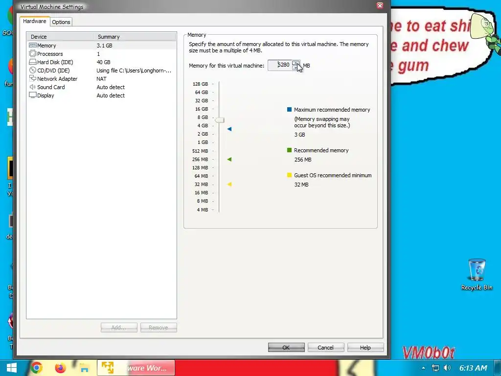Select the Sound Card speaker icon
The width and height of the screenshot is (501, 376).
click(x=33, y=87)
